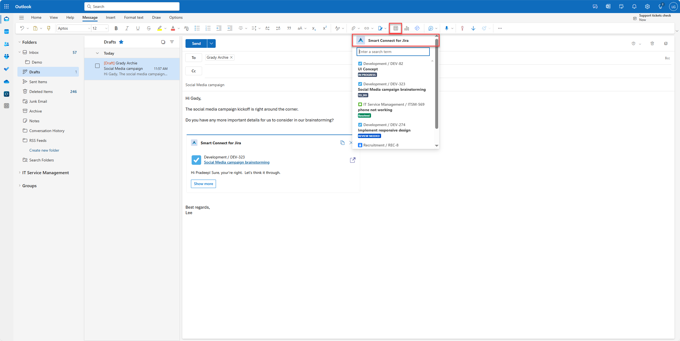680x341 pixels.
Task: Open the Insert ribbon tab
Action: (x=110, y=17)
